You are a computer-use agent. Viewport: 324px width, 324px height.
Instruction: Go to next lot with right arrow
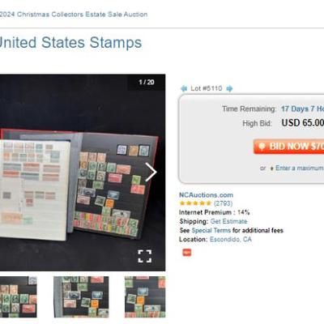pyautogui.click(x=229, y=88)
